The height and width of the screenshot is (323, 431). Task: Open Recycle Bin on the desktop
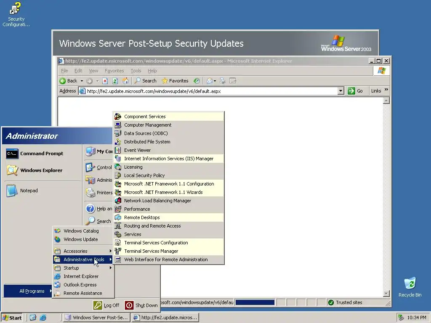[x=410, y=287]
